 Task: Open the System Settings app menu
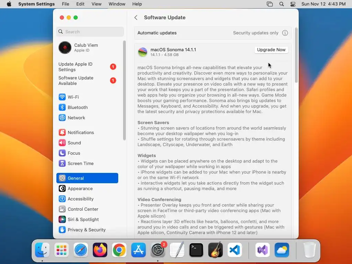[36, 4]
